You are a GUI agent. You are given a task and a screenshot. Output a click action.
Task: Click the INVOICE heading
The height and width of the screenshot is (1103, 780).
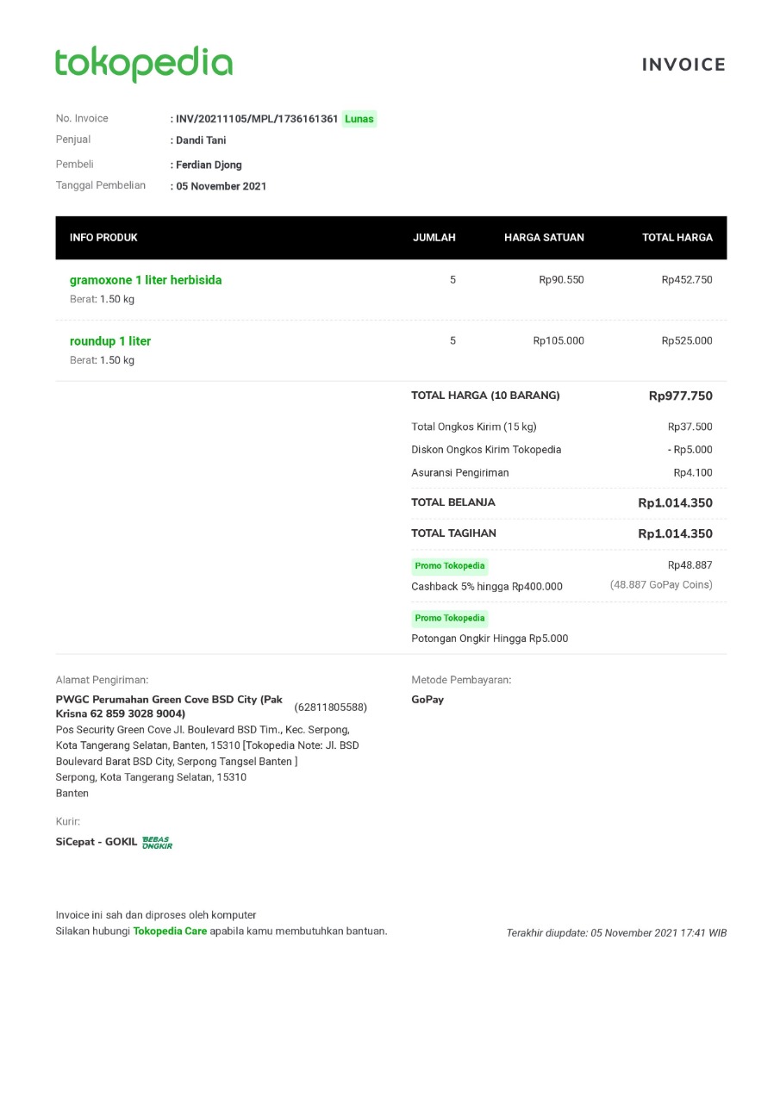[x=683, y=65]
